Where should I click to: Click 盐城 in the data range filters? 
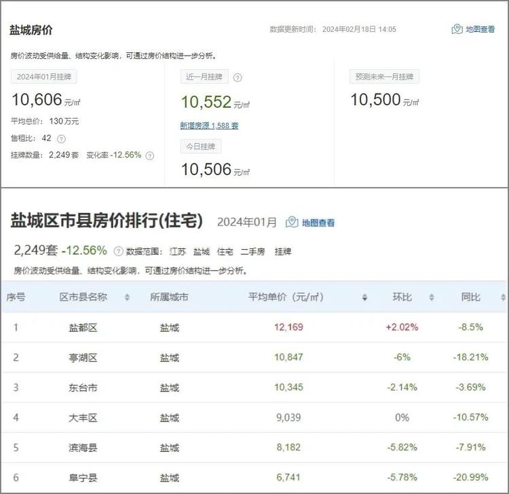pyautogui.click(x=202, y=252)
